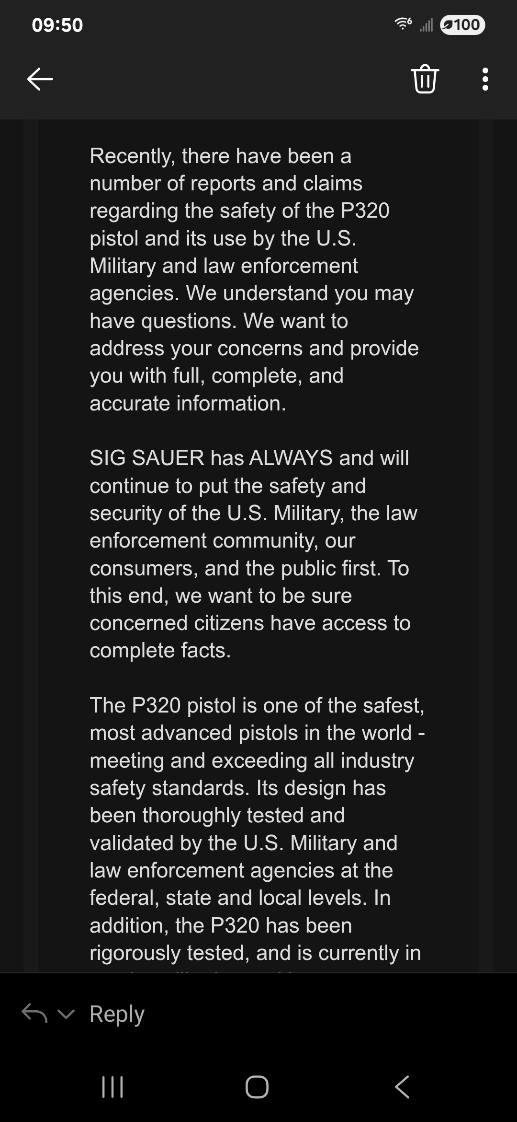This screenshot has width=517, height=1122.
Task: Go back using the top-left arrow
Action: 40,79
